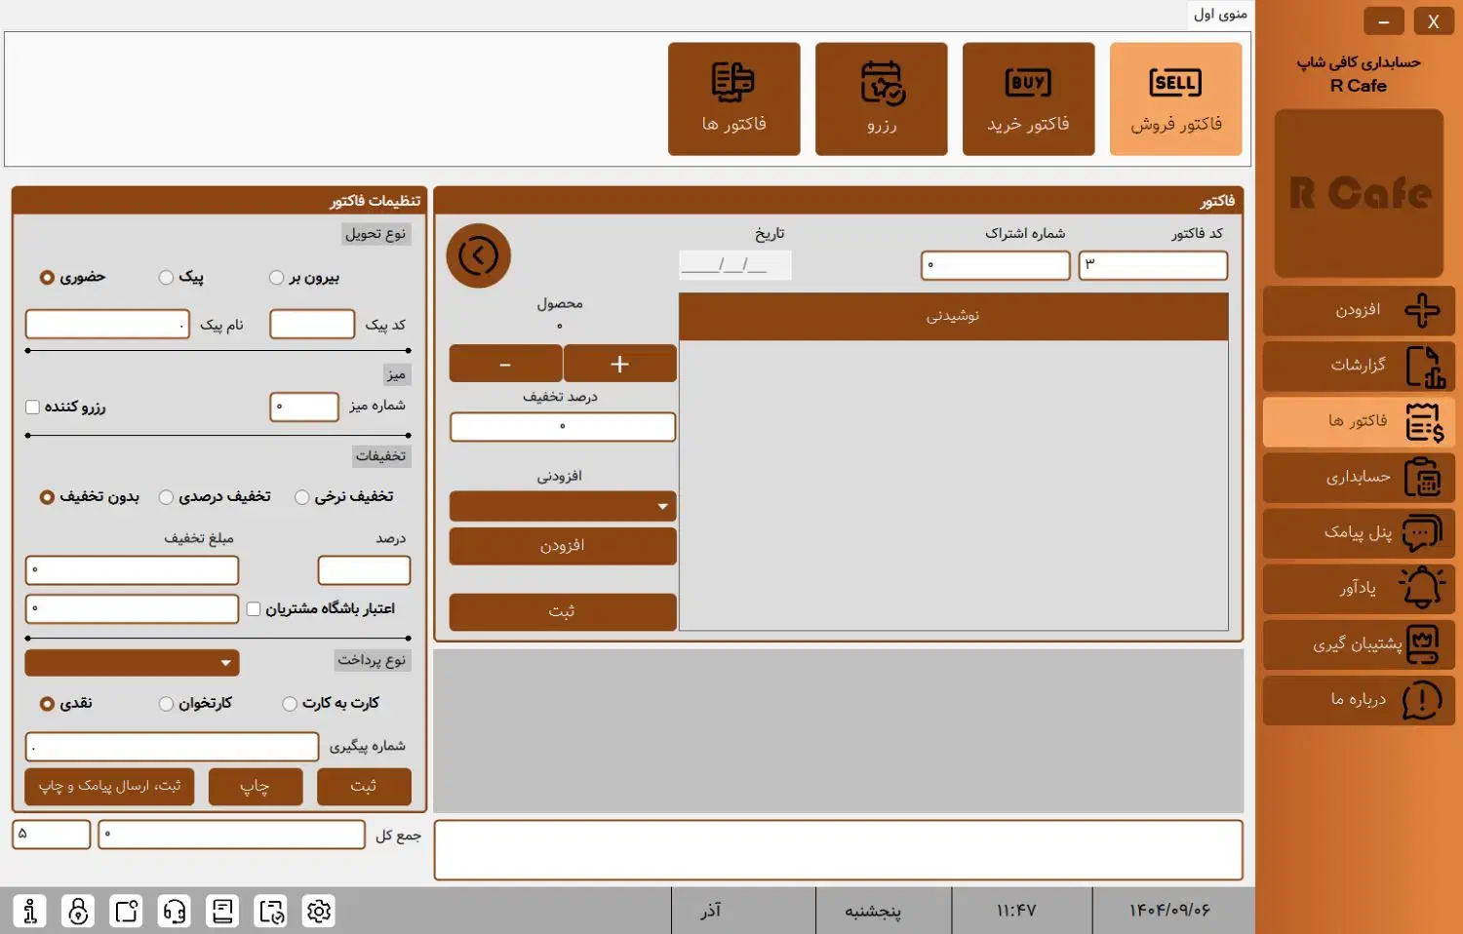Enable the رزرو کننده checkbox
This screenshot has width=1463, height=934.
(33, 407)
